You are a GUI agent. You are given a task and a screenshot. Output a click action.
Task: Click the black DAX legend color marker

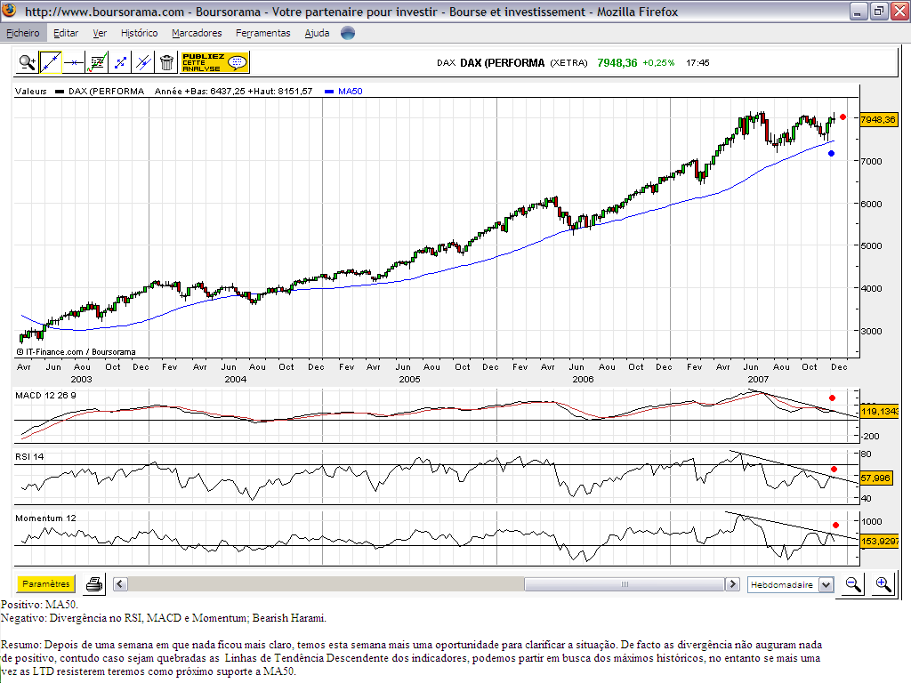tap(60, 92)
